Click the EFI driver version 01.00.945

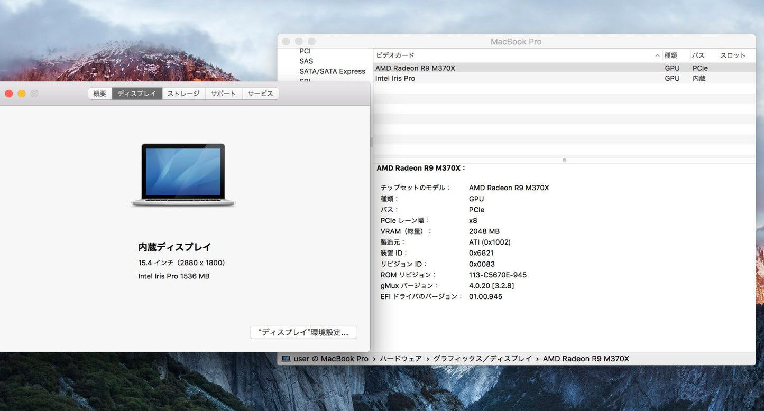tap(485, 296)
